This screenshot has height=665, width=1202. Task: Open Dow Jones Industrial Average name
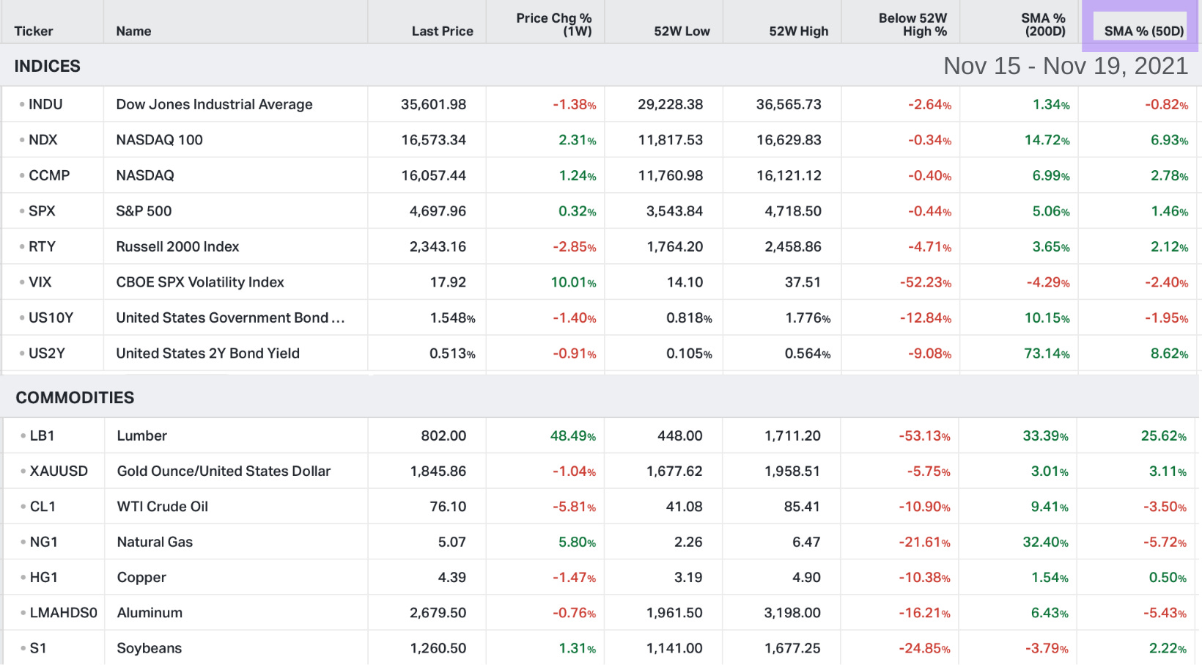[x=214, y=104]
